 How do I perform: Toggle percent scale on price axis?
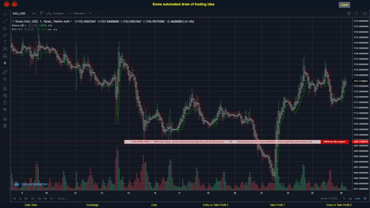coord(344,199)
